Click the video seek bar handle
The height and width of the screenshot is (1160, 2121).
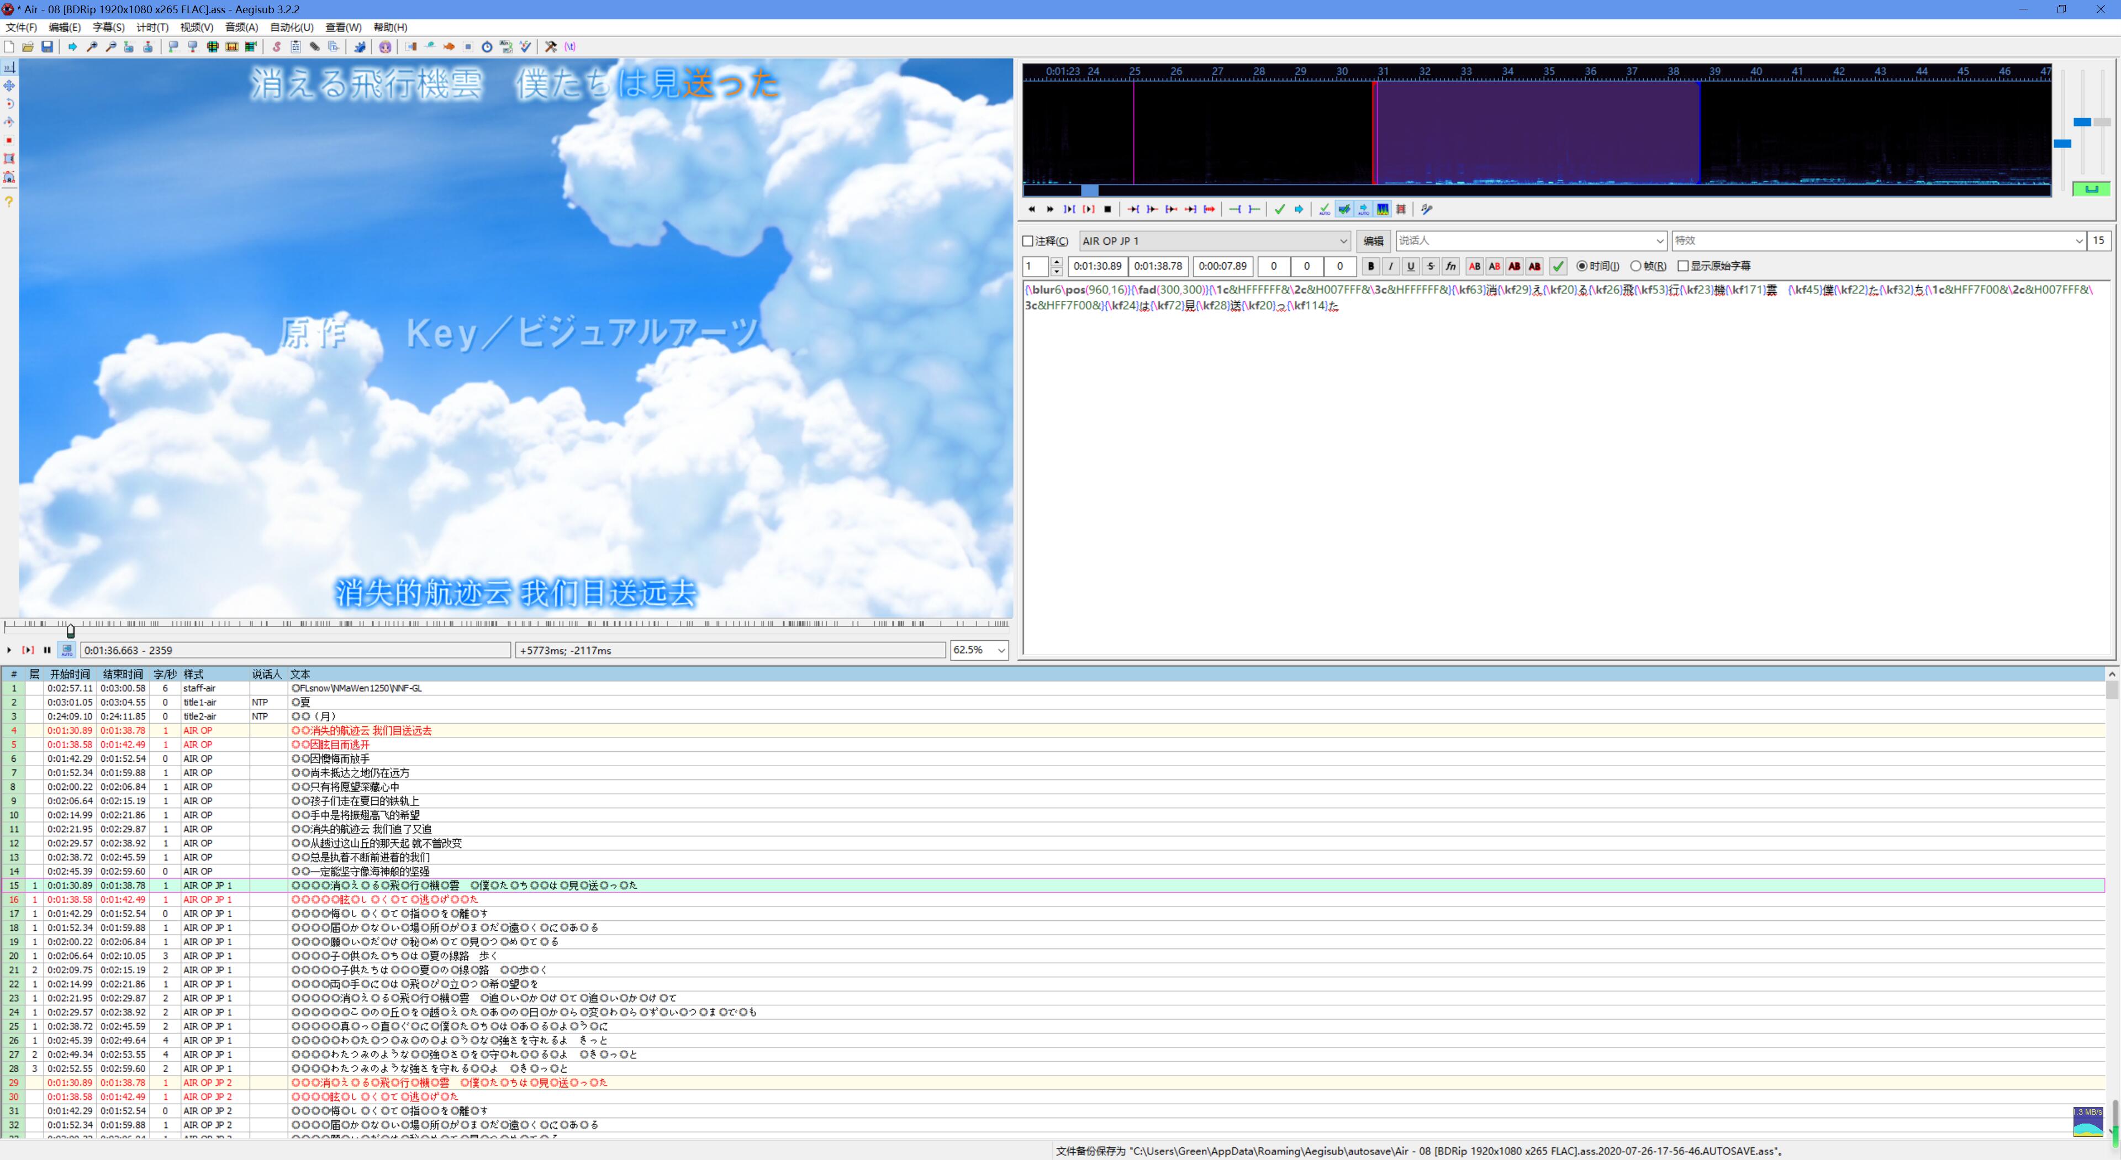[x=71, y=631]
